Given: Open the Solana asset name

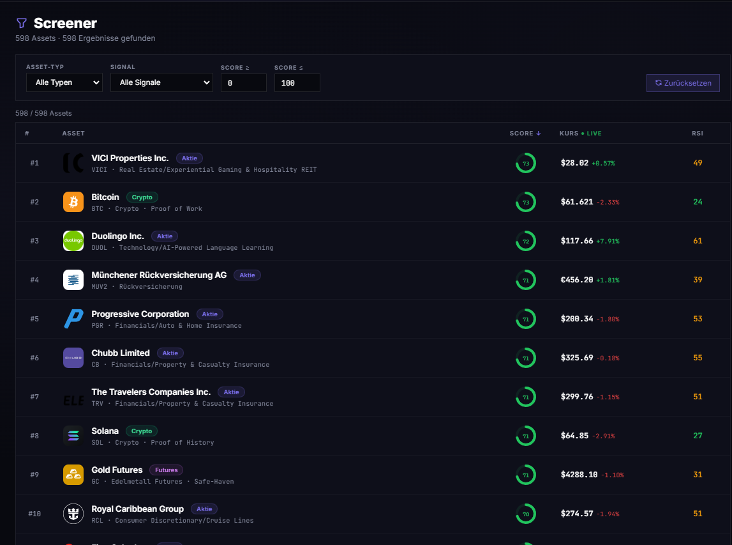Looking at the screenshot, I should point(105,431).
